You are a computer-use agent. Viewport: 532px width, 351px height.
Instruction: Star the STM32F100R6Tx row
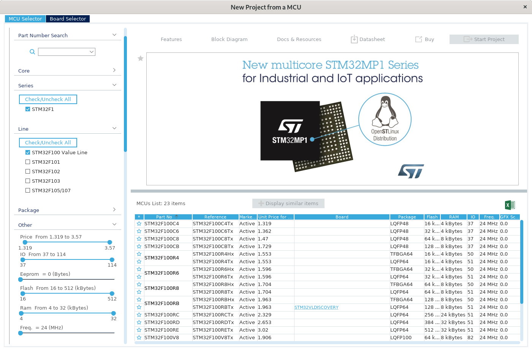139,277
